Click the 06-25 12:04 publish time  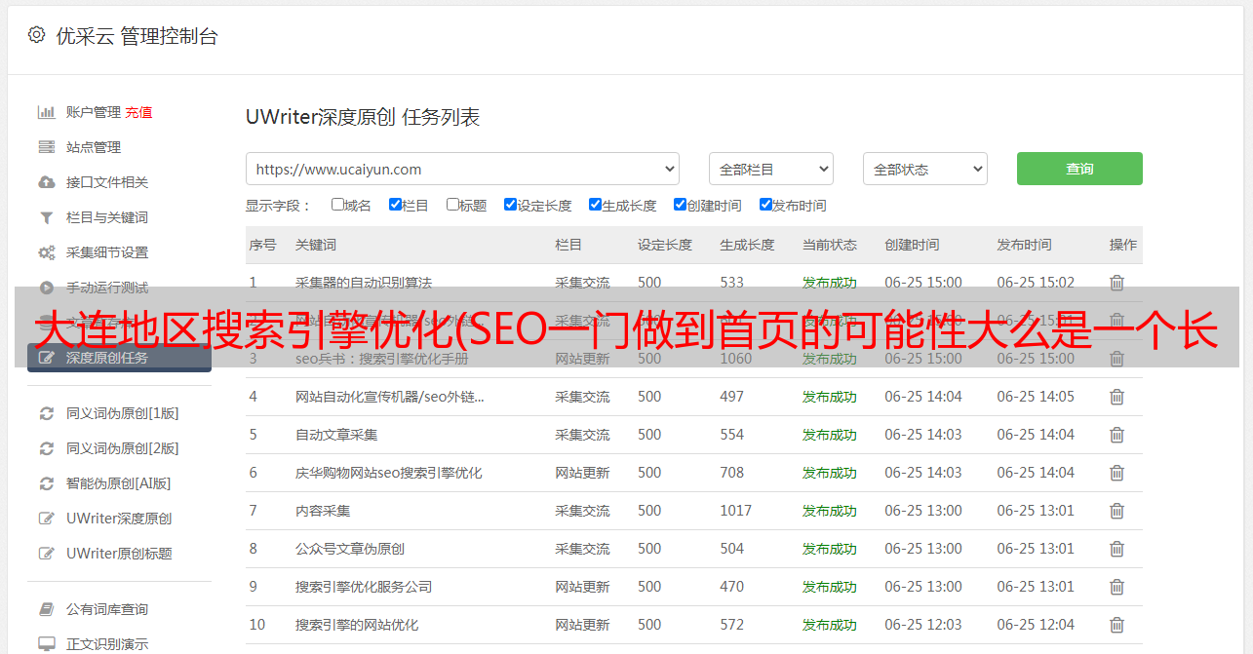1036,625
